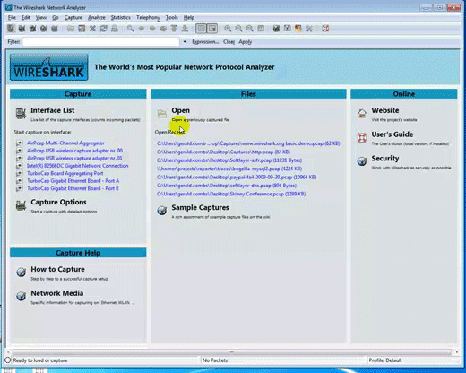
Task: Close capture file with toolbar X icon
Action: point(92,29)
